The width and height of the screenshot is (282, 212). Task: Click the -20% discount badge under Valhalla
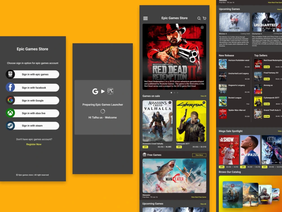[145, 147]
